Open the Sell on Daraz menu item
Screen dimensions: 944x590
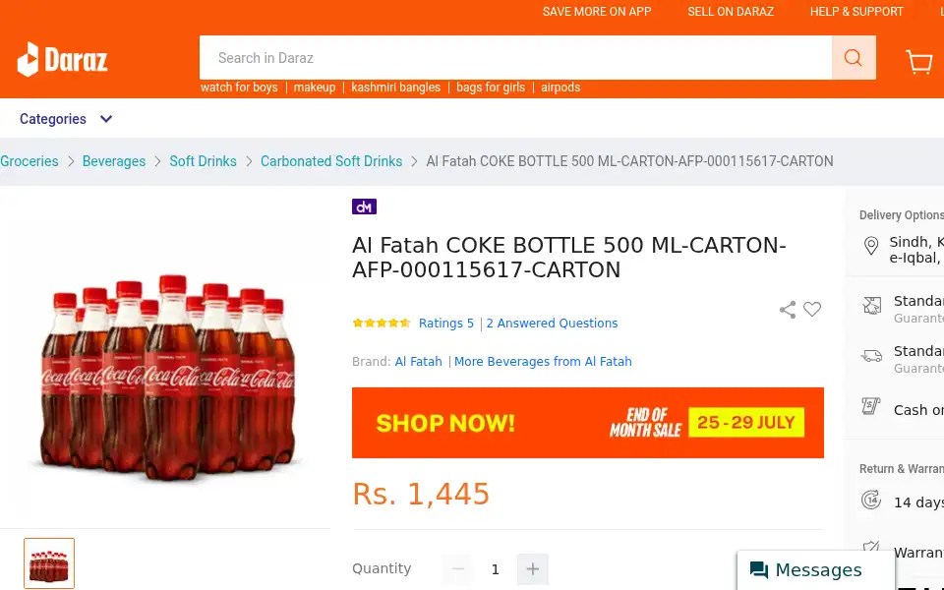tap(731, 12)
